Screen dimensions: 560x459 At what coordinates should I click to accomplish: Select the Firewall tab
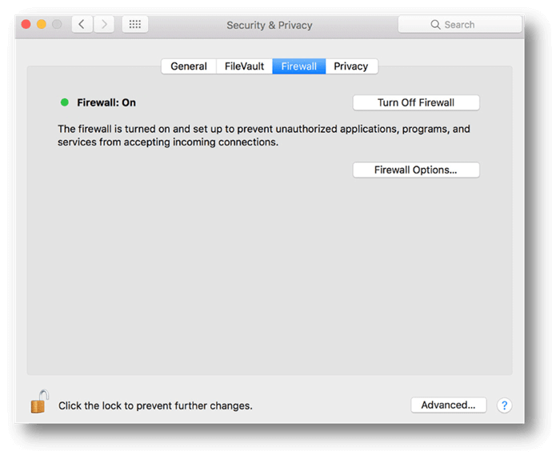pyautogui.click(x=299, y=66)
